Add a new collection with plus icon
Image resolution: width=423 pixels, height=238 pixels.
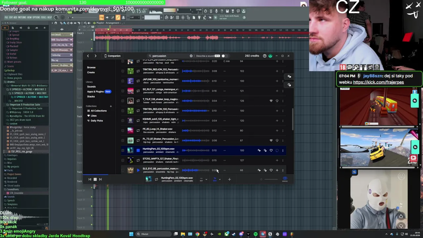click(111, 106)
